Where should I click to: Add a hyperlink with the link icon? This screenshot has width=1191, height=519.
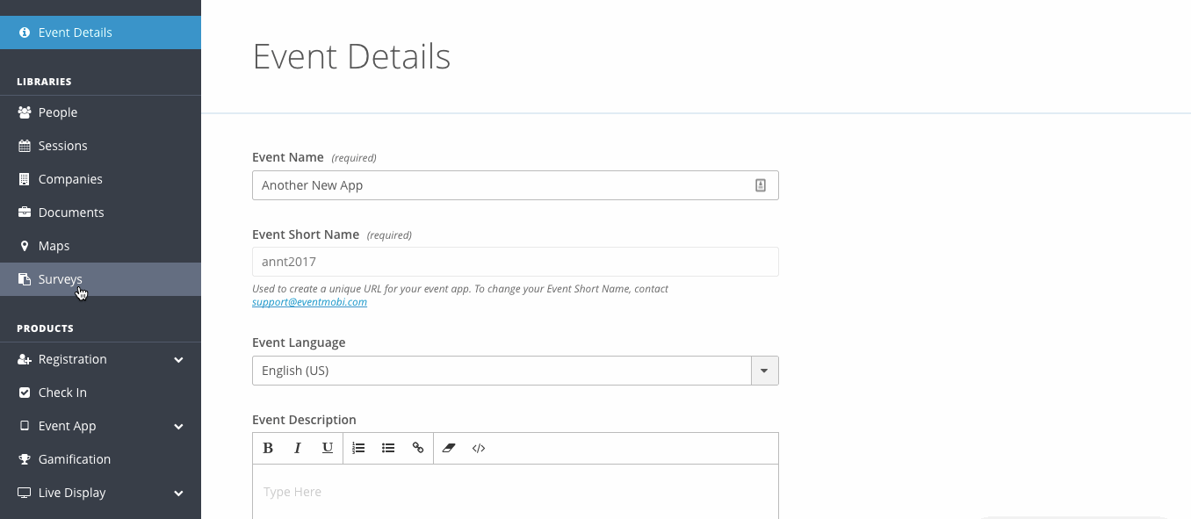[x=418, y=448]
